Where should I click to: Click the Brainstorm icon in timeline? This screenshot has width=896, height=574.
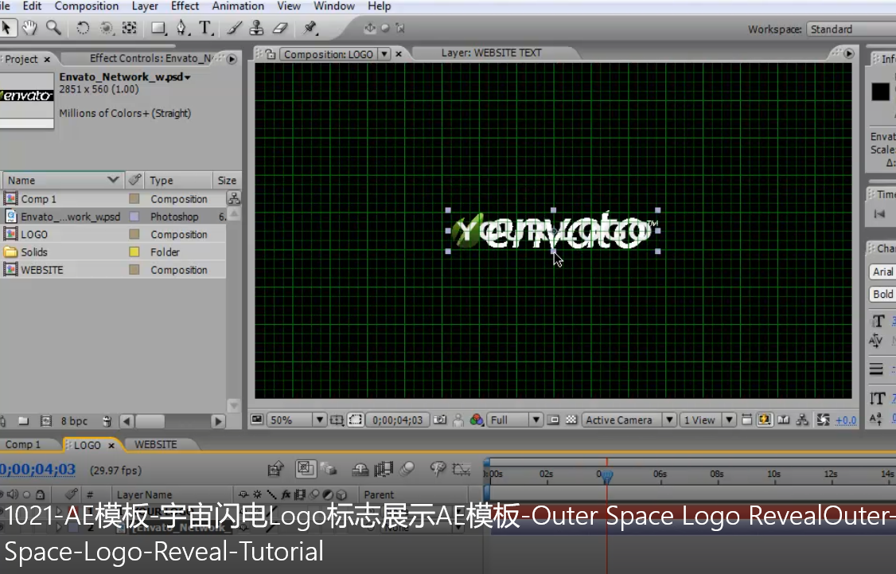[438, 470]
